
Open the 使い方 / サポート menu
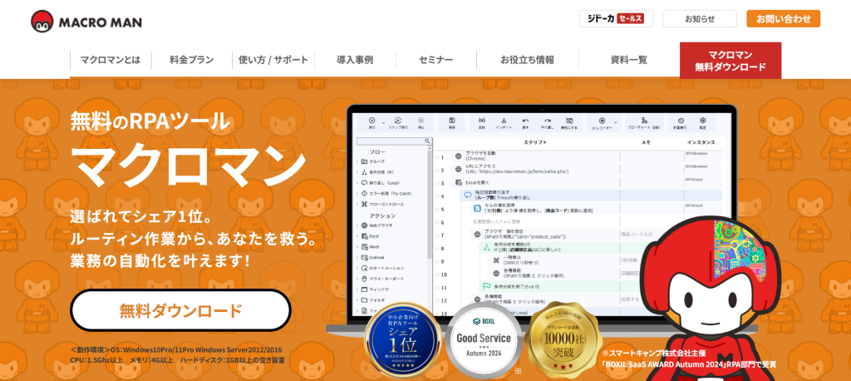tap(273, 60)
